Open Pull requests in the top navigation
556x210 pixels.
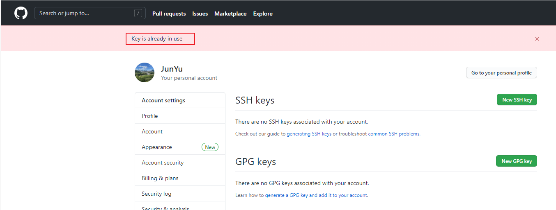169,14
